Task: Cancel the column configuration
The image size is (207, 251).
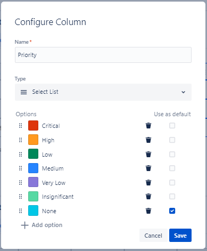Action: (153, 236)
